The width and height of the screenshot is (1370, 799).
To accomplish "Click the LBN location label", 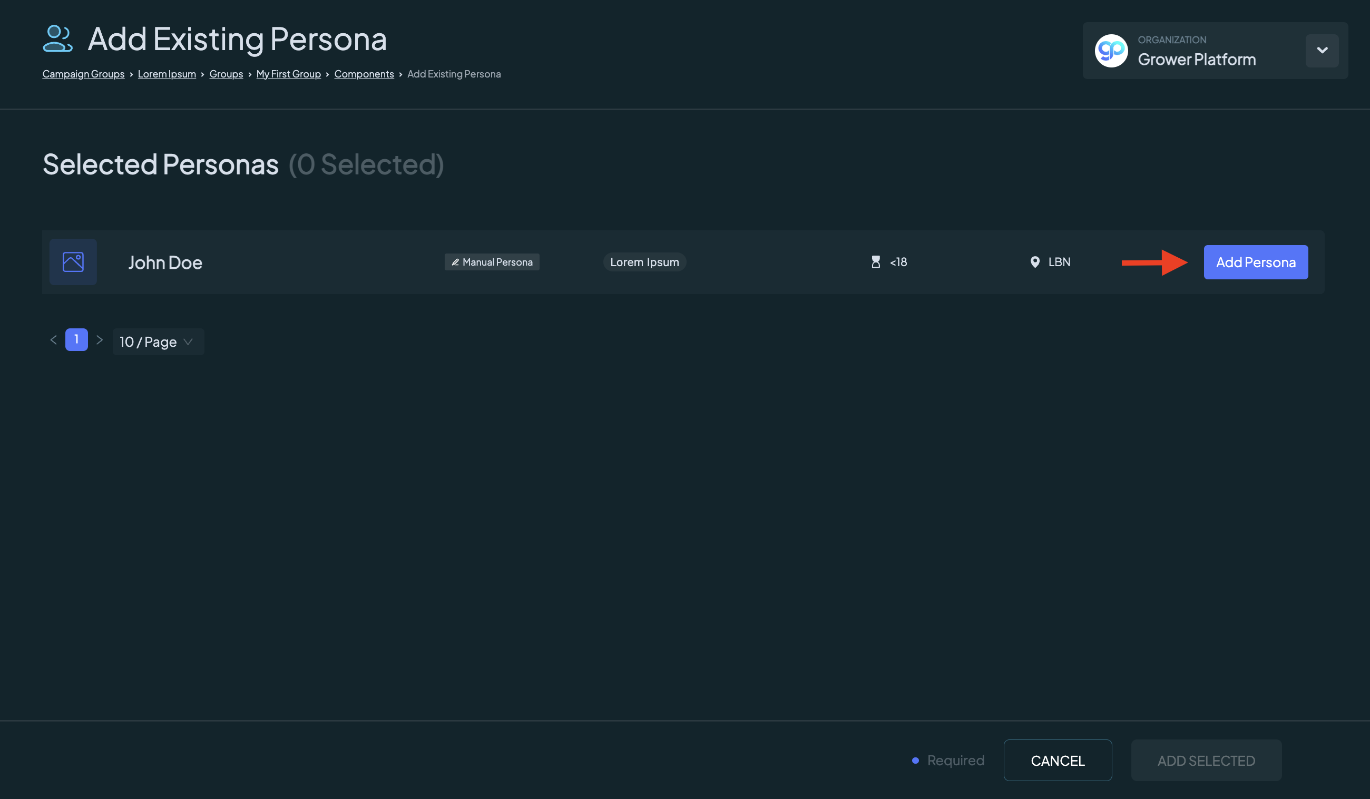I will (x=1059, y=262).
